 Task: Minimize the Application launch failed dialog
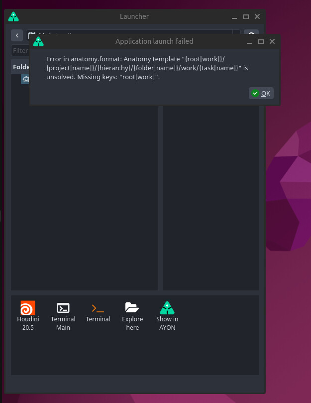click(249, 42)
